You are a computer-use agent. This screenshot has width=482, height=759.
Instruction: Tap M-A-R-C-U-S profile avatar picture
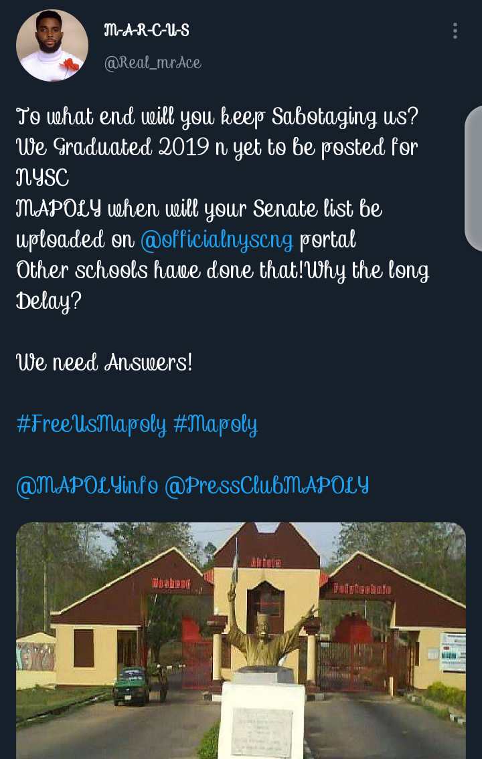52,45
